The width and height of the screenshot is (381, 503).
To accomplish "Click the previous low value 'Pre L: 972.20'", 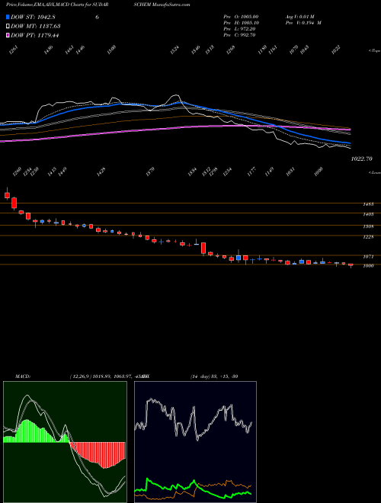I will point(239,29).
